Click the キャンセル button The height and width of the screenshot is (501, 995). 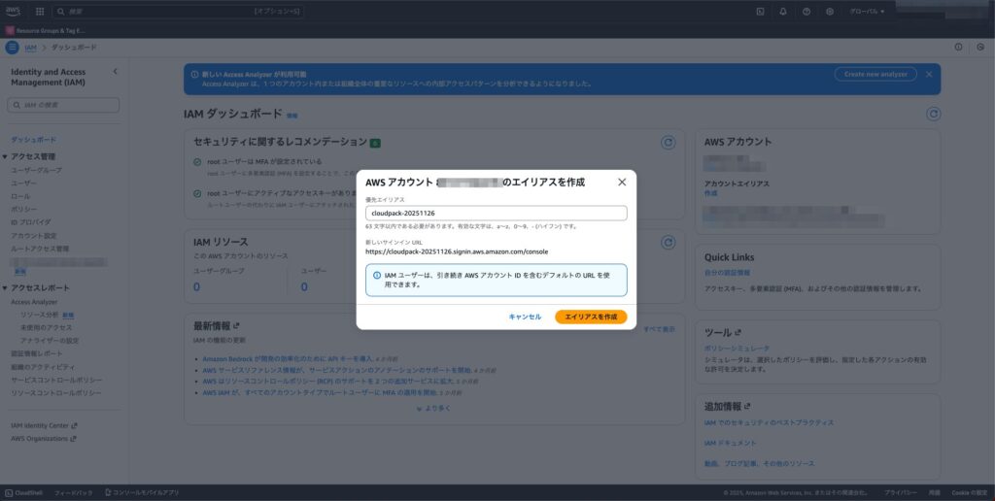pos(525,317)
